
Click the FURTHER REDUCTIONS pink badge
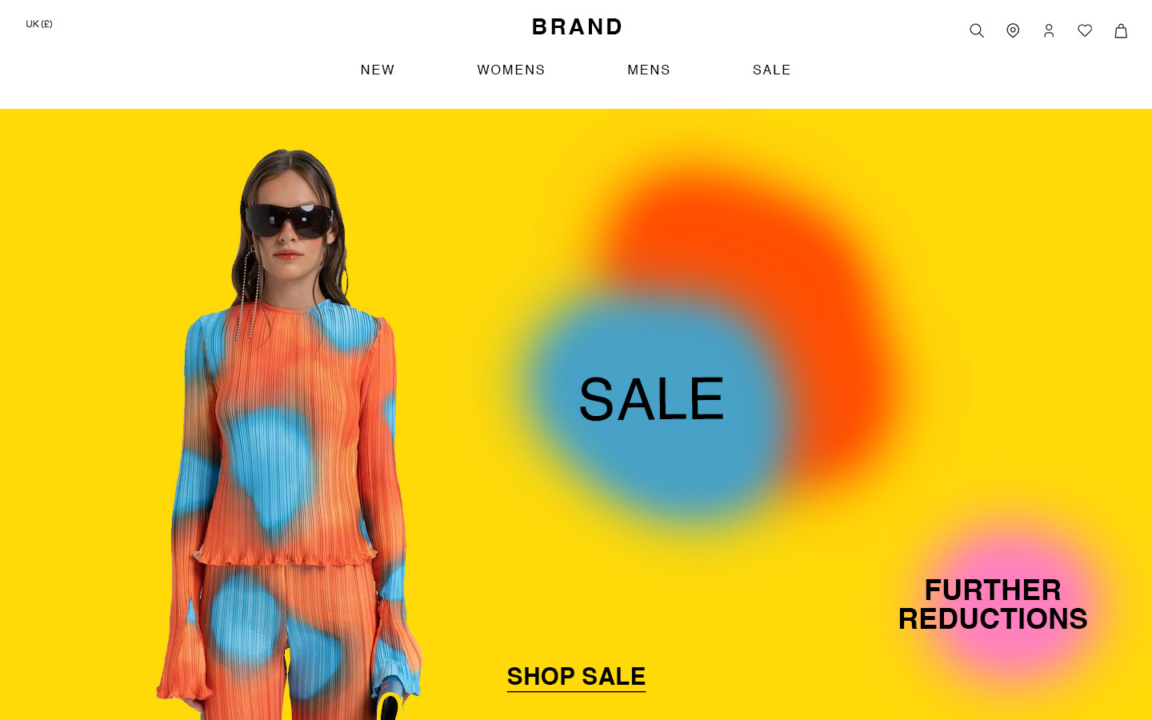point(993,604)
